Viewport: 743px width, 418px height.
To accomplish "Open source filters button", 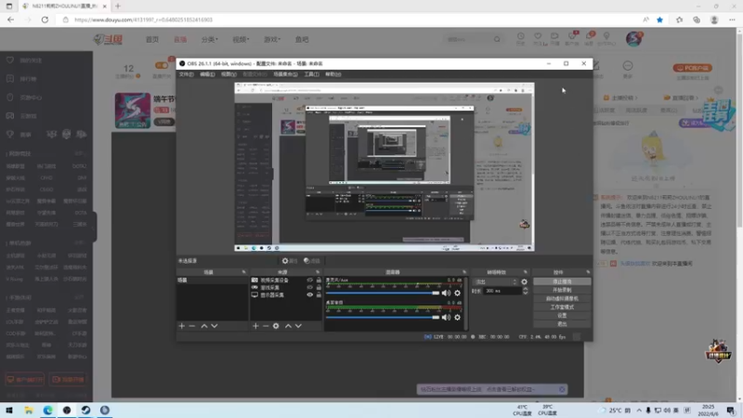I will tap(312, 261).
